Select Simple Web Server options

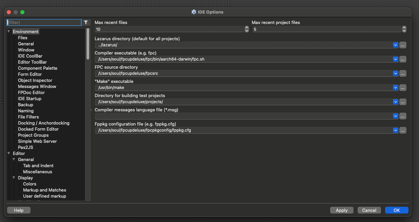click(37, 141)
